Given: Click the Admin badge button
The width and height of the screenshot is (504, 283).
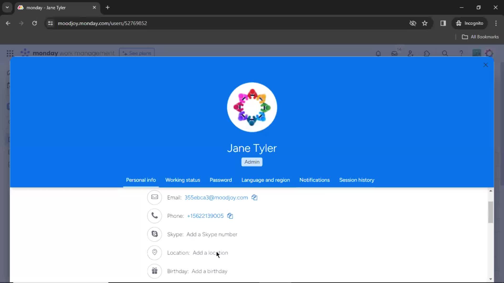Looking at the screenshot, I should tap(252, 162).
